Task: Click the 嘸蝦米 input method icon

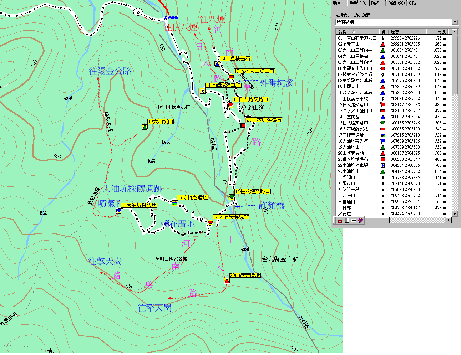Action: (340, 221)
